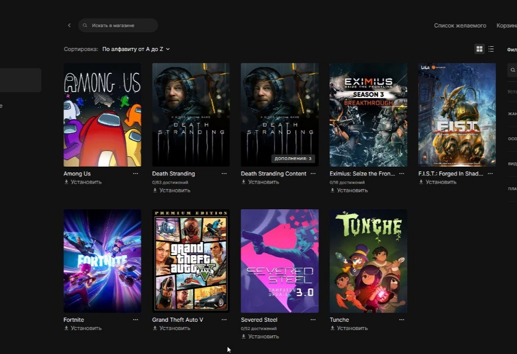Go back using the left chevron arrow
The width and height of the screenshot is (517, 354).
[x=69, y=26]
